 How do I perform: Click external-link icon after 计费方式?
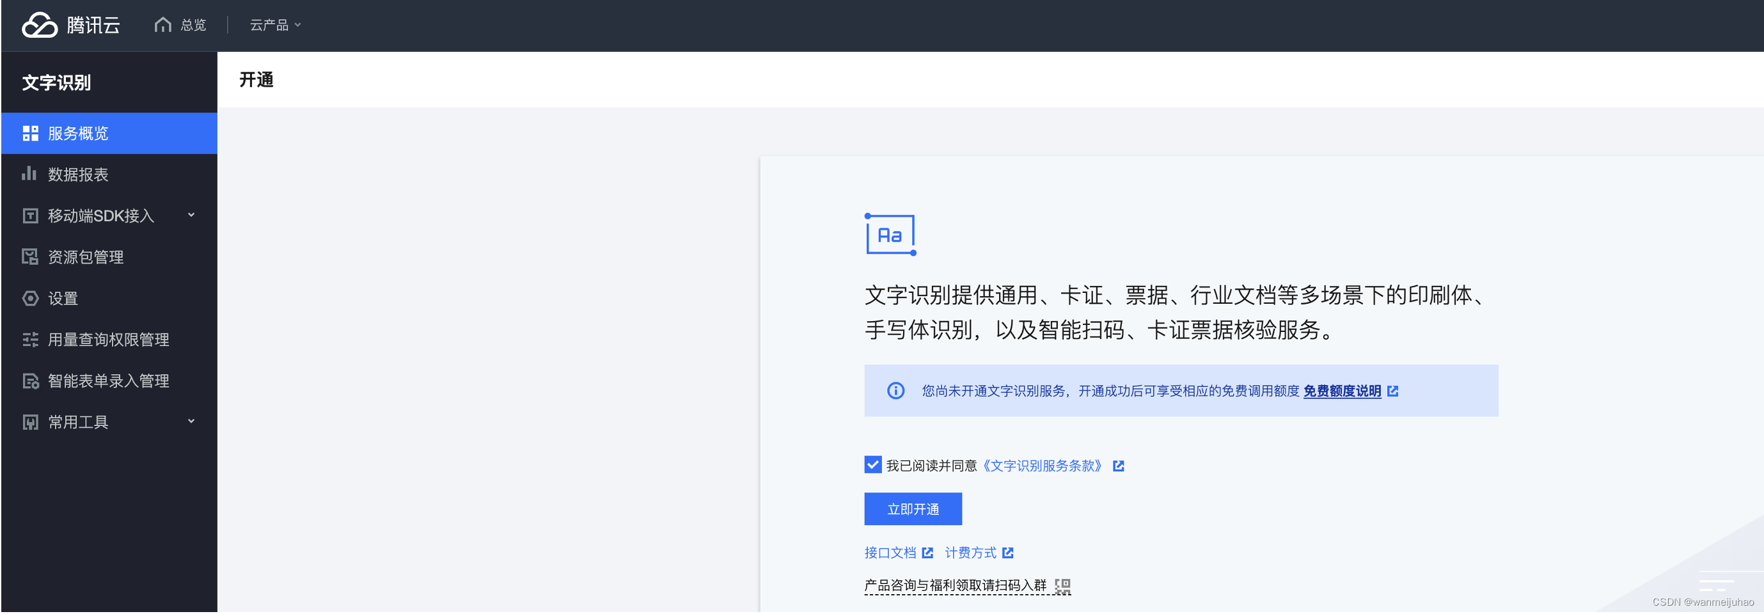click(x=1008, y=553)
